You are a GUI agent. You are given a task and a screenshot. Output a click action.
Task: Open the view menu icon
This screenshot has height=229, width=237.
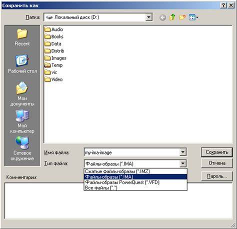tap(193, 17)
